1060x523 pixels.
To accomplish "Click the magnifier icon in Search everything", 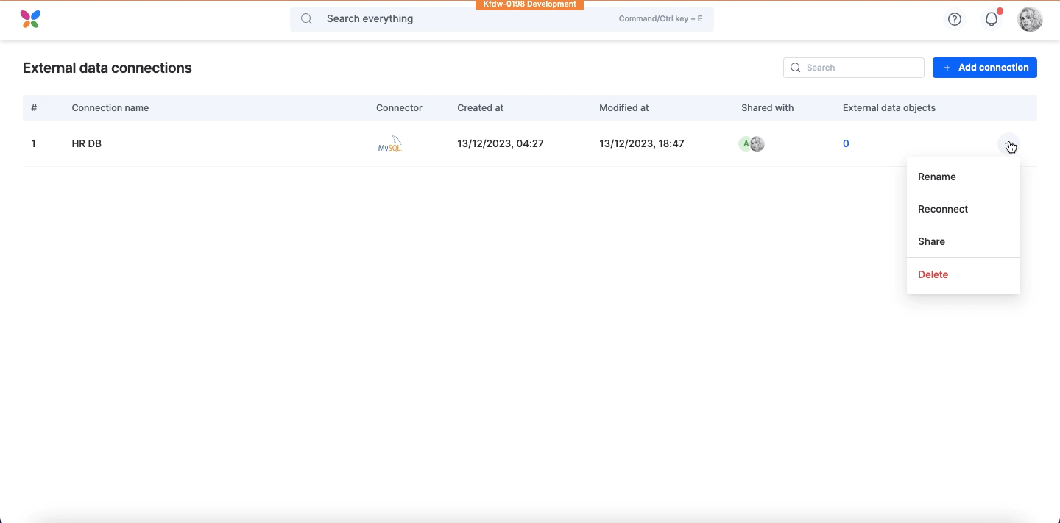I will click(307, 19).
